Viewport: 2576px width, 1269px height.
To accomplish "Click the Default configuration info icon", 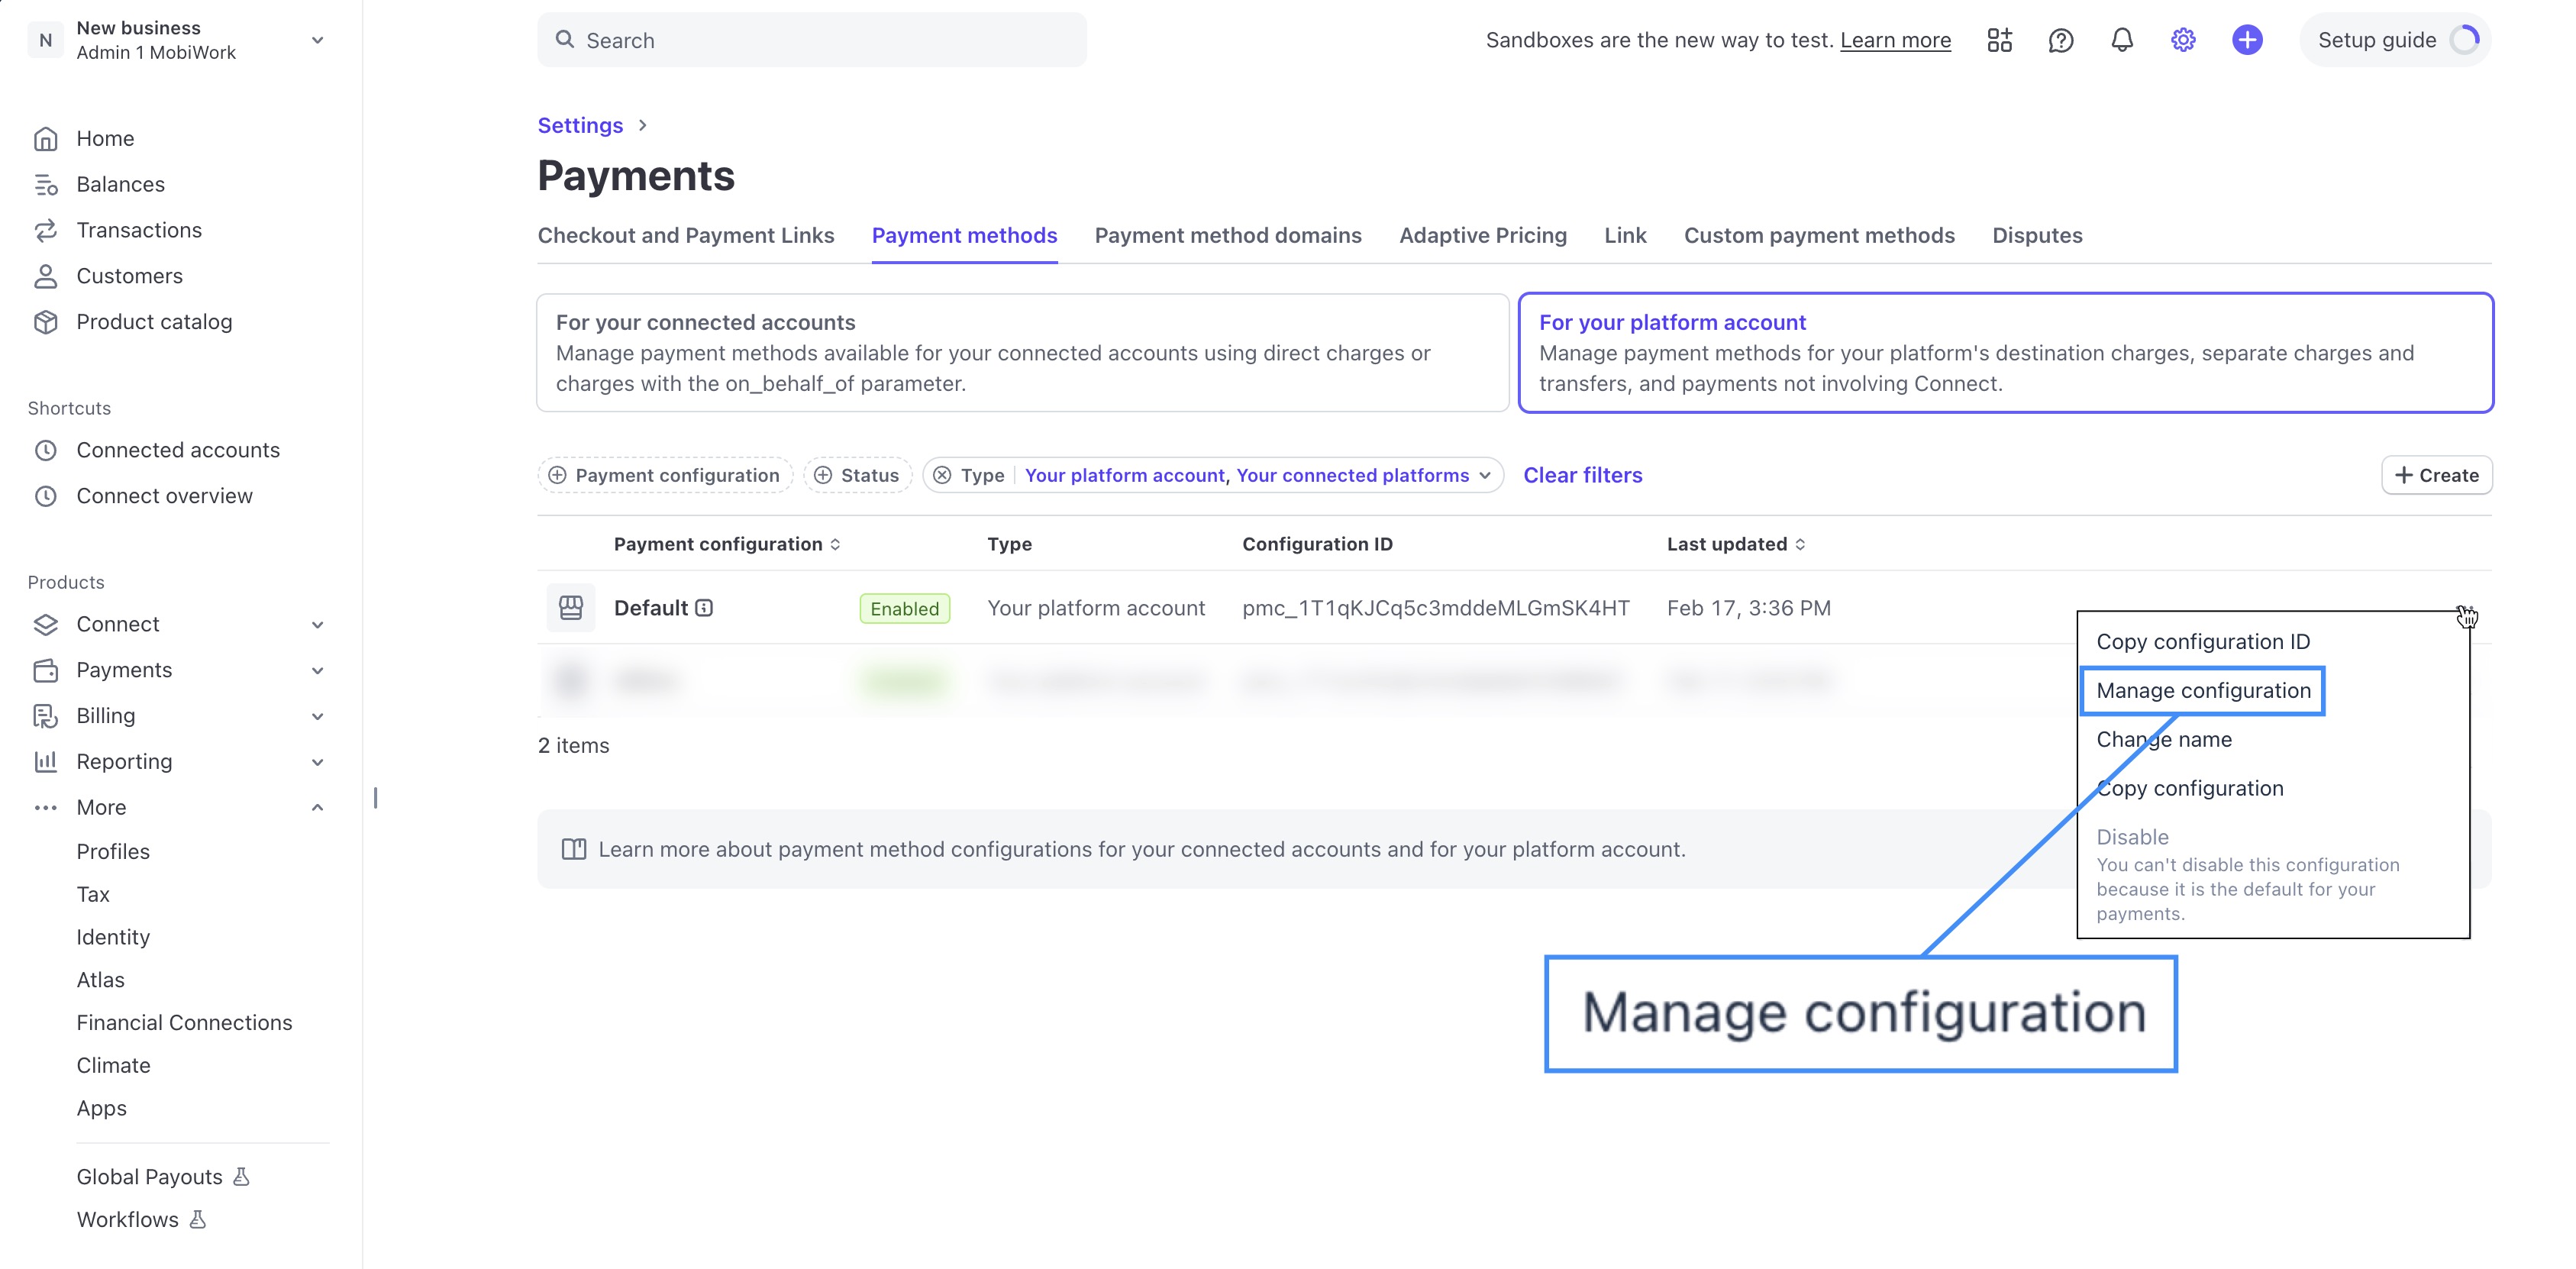I will pos(704,608).
